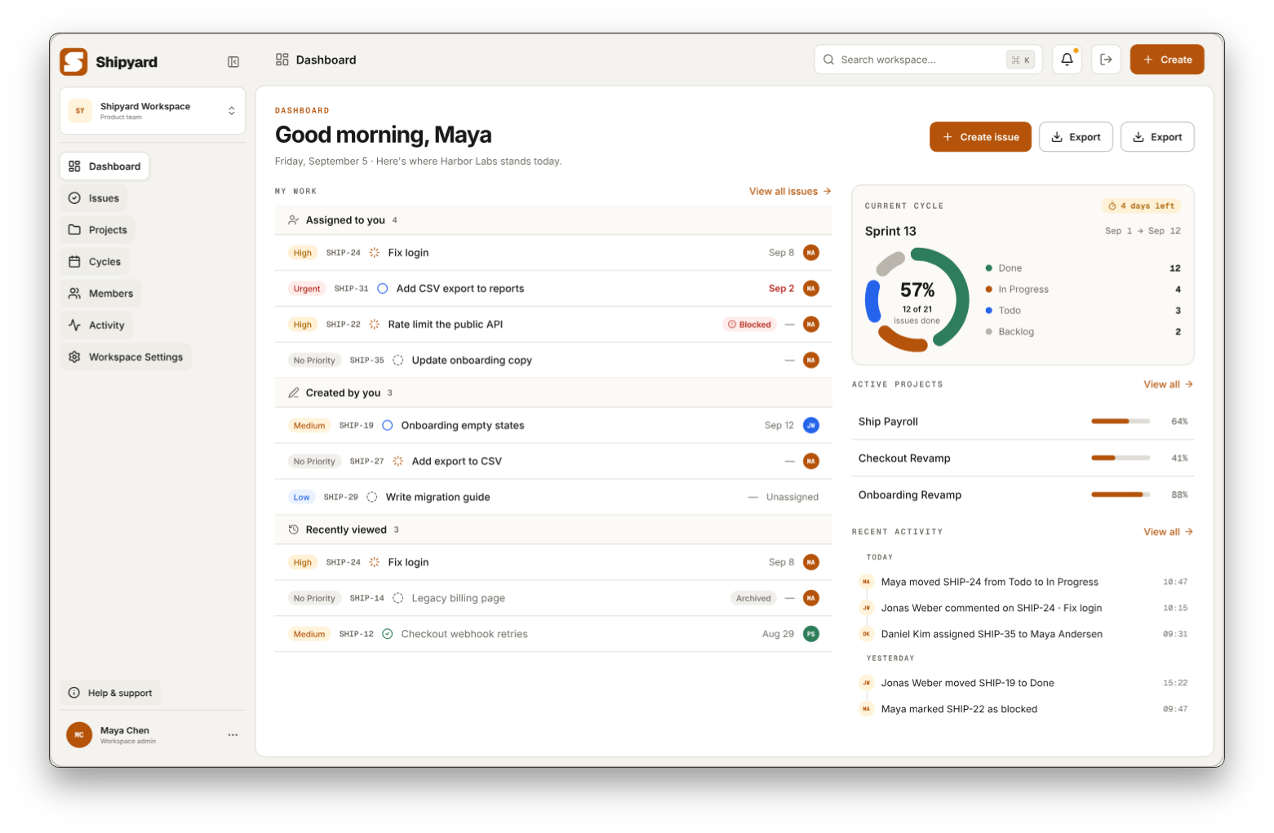Screen dimensions: 1274x833
Task: Click the status icon of SHIP-14
Action: [x=397, y=599]
